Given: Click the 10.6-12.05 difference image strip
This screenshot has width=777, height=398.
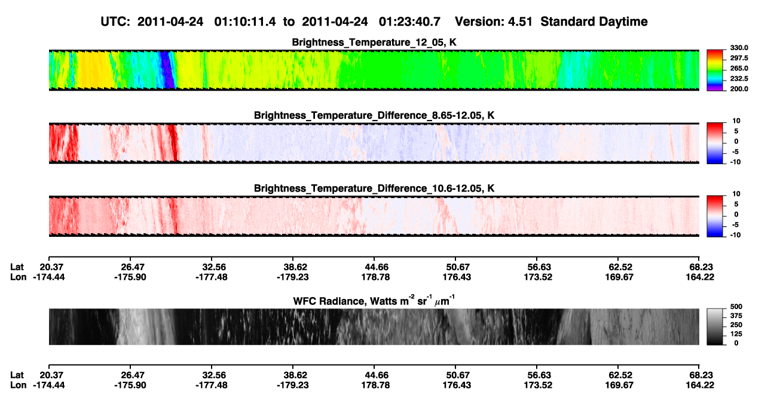Looking at the screenshot, I should point(374,216).
